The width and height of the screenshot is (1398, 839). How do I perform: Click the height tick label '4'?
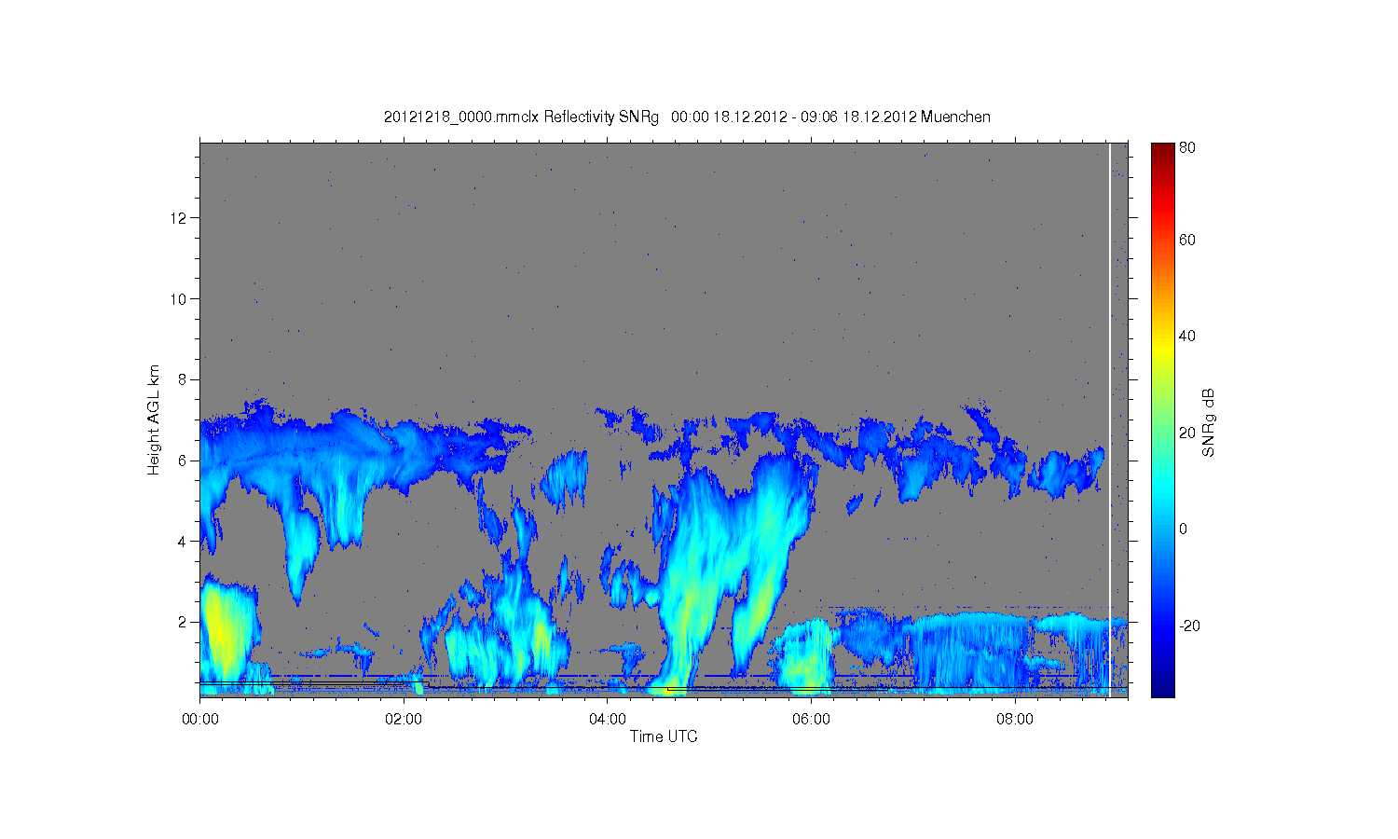(x=184, y=541)
